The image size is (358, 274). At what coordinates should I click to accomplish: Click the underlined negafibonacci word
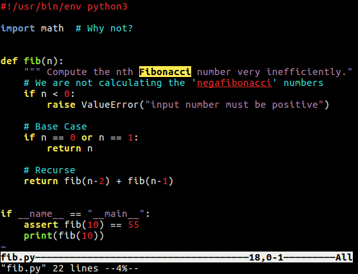pos(234,83)
